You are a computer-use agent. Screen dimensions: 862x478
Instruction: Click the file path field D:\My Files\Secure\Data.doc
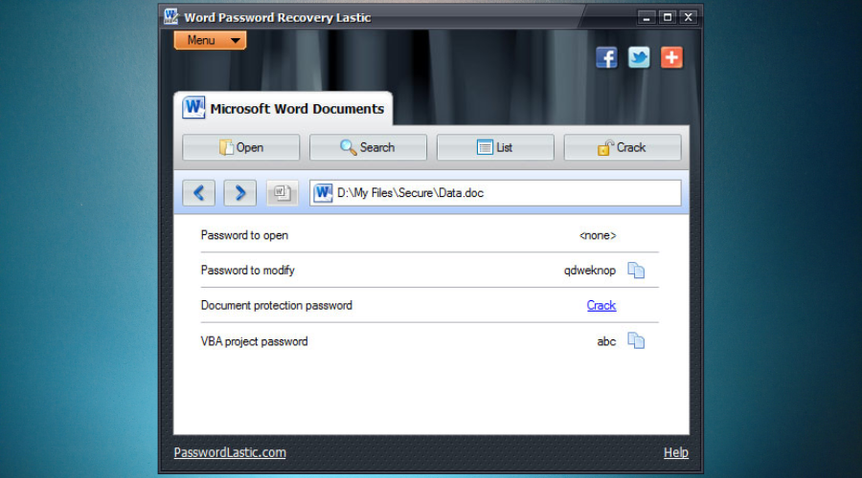495,192
